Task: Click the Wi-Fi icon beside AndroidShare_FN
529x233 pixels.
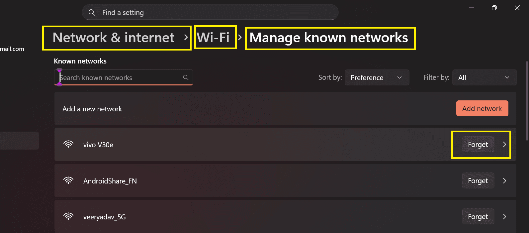Action: [68, 180]
